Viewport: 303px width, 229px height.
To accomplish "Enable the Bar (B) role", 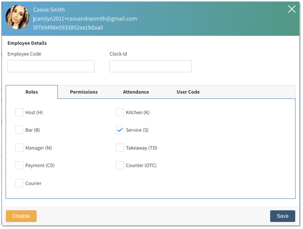I will tap(19, 130).
